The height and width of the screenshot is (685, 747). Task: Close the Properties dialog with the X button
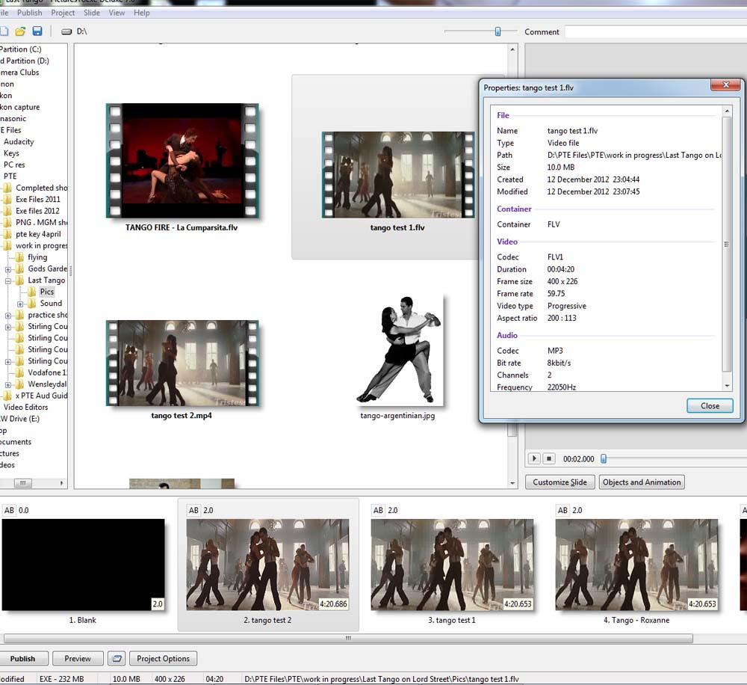click(x=725, y=85)
